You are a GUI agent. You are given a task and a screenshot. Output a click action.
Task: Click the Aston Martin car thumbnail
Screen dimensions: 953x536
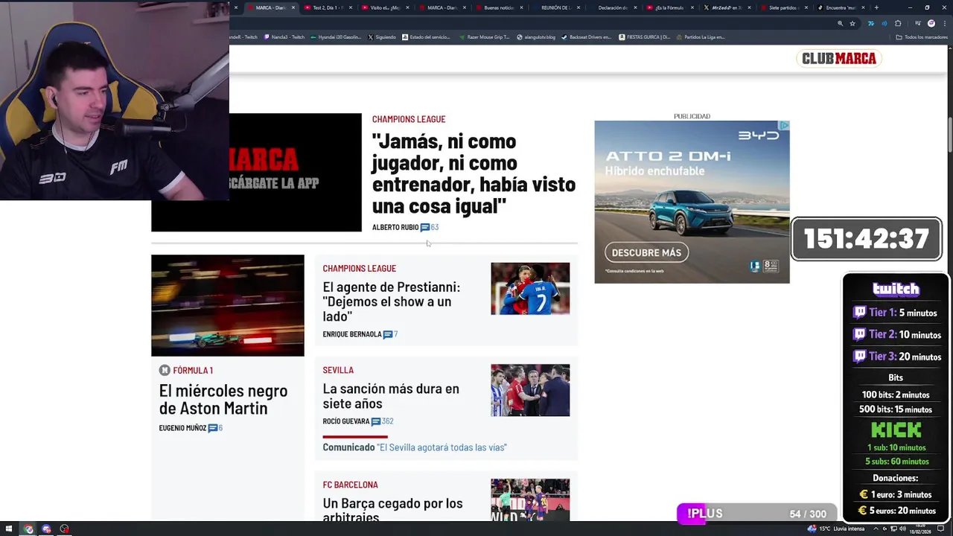click(x=228, y=305)
